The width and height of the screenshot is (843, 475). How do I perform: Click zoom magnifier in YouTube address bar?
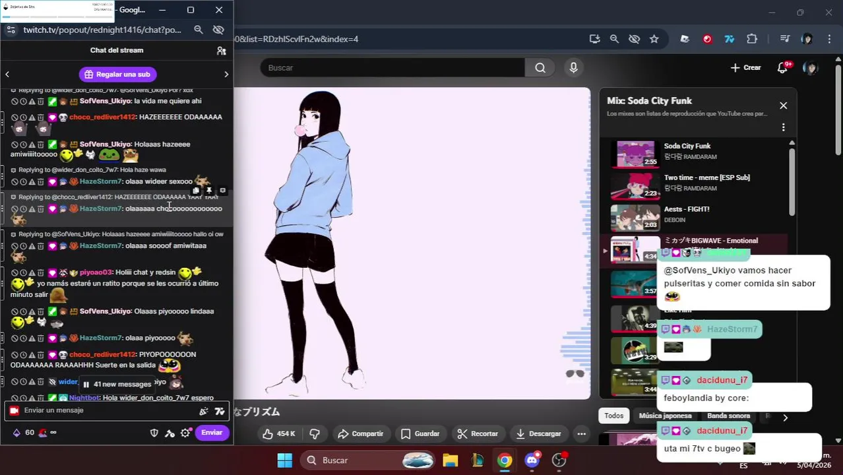[614, 39]
